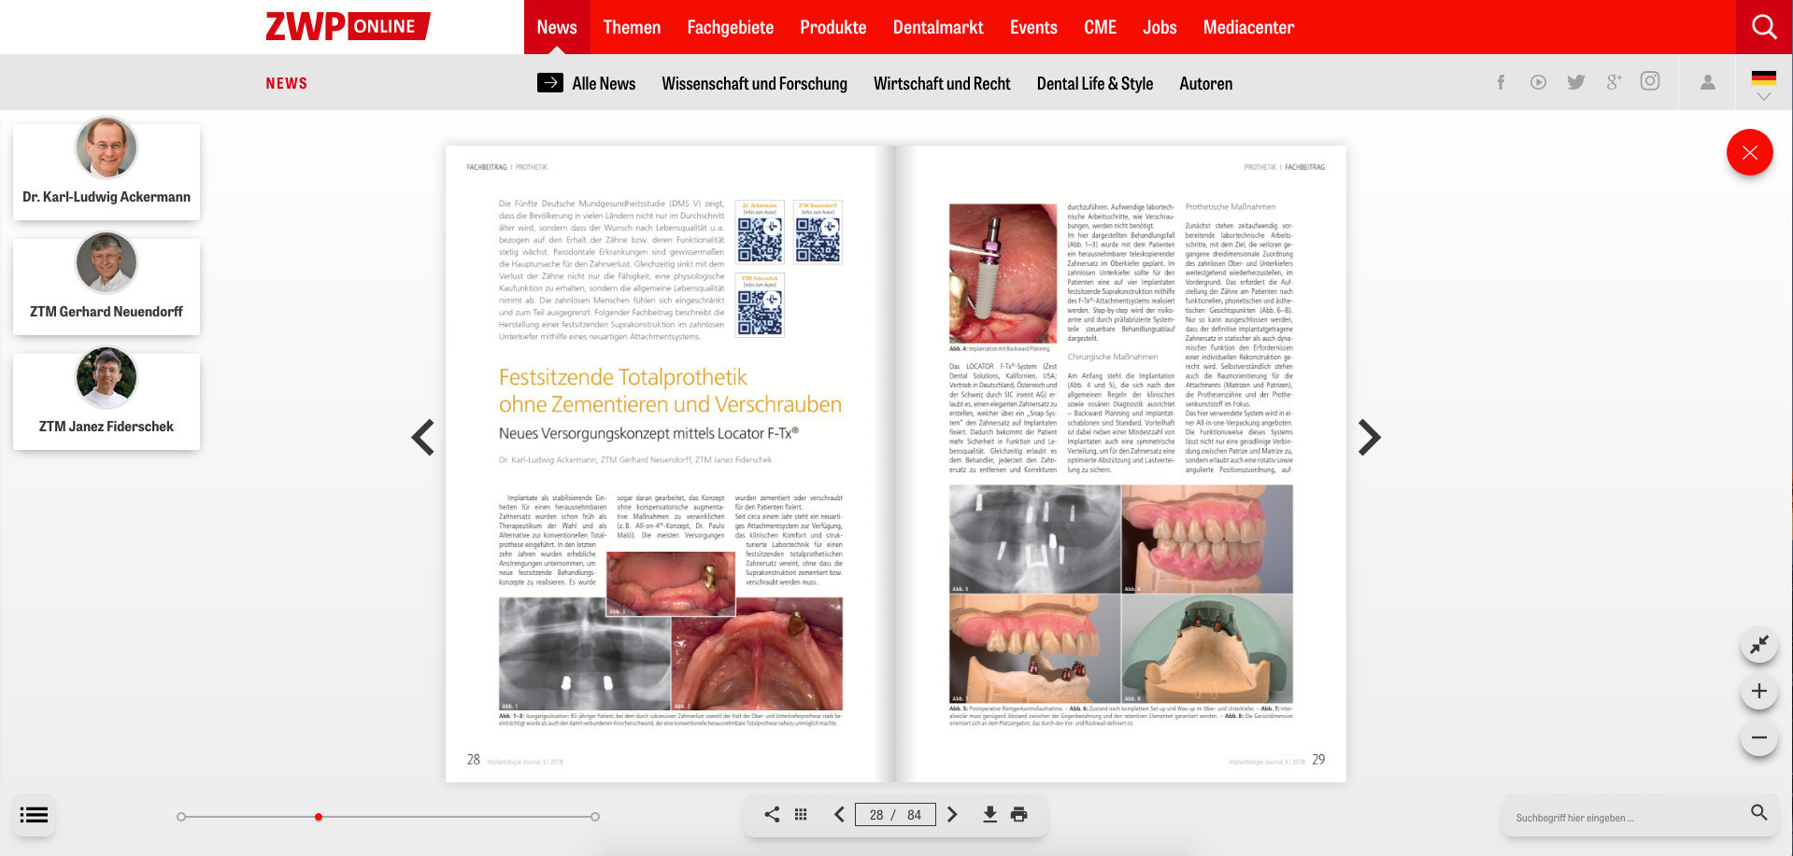Viewport: 1793px width, 856px height.
Task: Download the publication
Action: [x=989, y=814]
